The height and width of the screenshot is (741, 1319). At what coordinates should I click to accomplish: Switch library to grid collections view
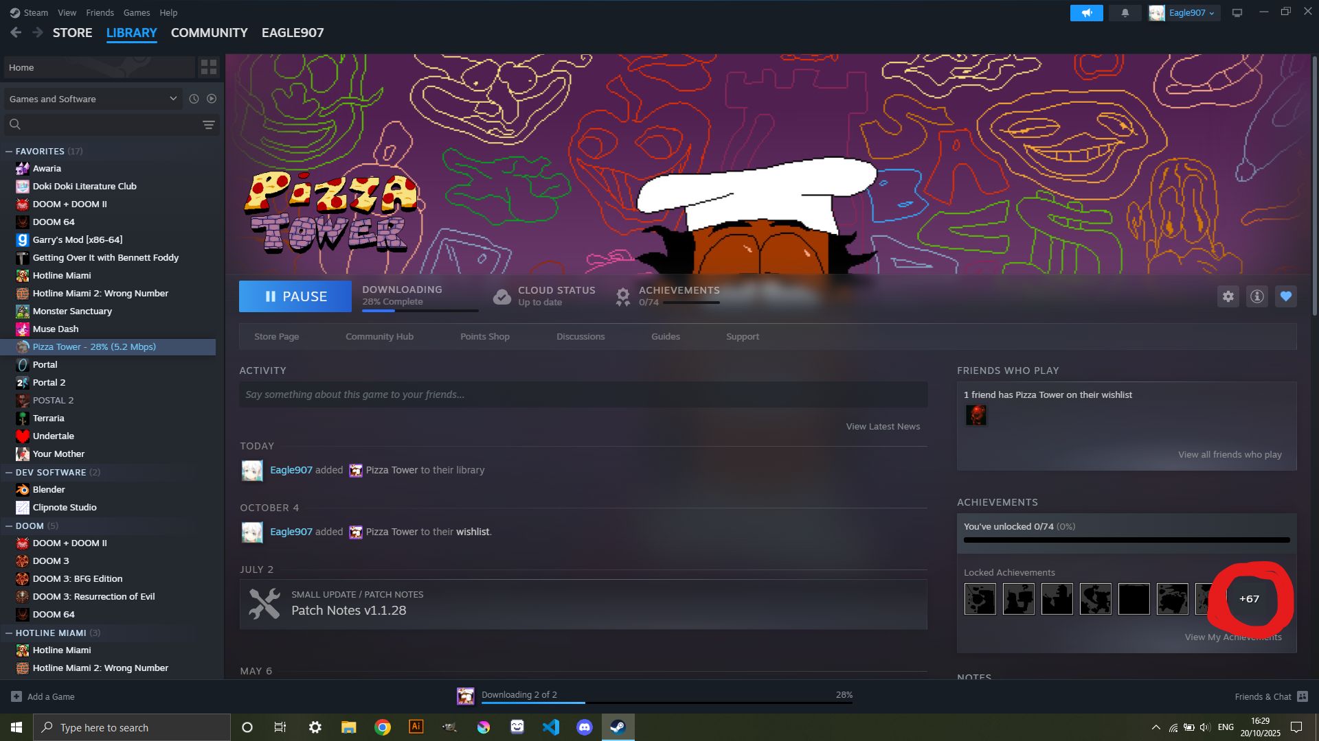click(209, 67)
